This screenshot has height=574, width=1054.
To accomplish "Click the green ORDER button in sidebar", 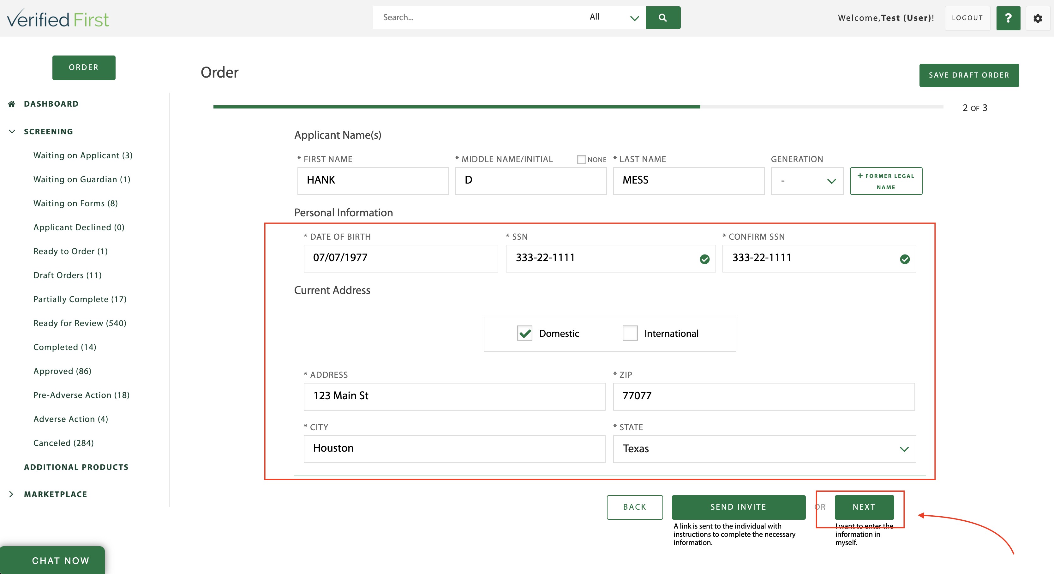I will coord(84,67).
